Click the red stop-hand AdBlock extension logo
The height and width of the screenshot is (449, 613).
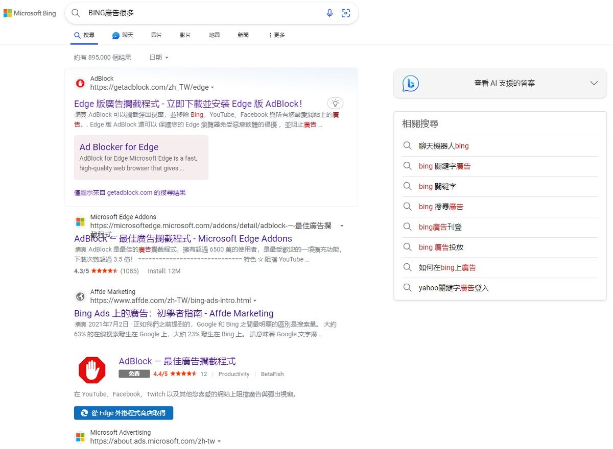[92, 370]
